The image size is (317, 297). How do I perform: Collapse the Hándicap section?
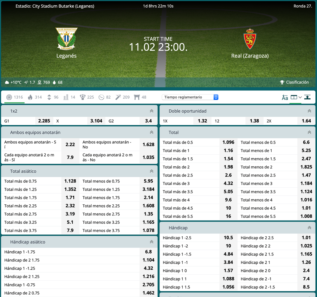click(x=309, y=228)
